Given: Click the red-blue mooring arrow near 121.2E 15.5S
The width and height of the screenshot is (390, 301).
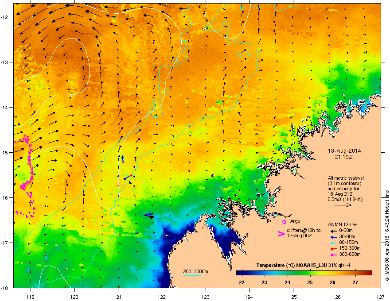Looking at the screenshot, I should (x=128, y=178).
